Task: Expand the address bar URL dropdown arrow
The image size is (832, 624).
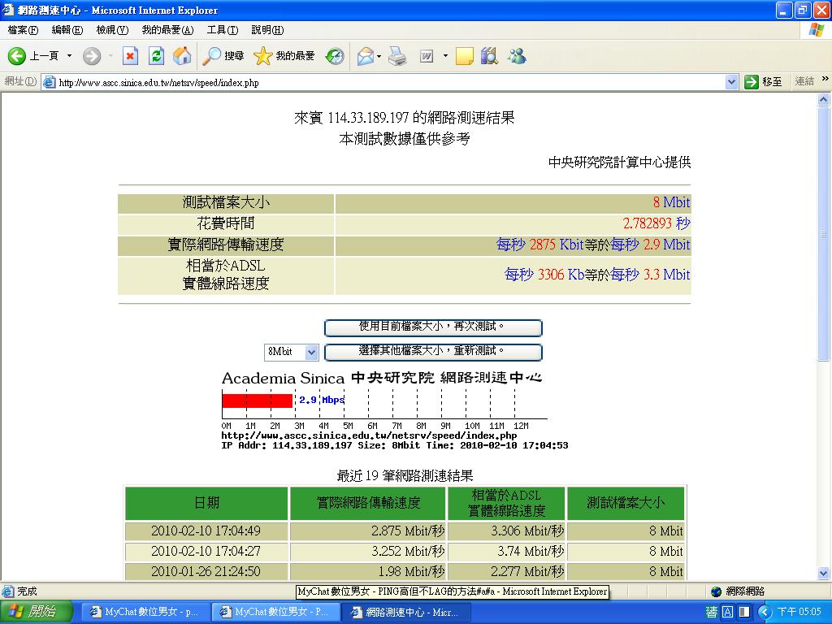Action: 730,82
